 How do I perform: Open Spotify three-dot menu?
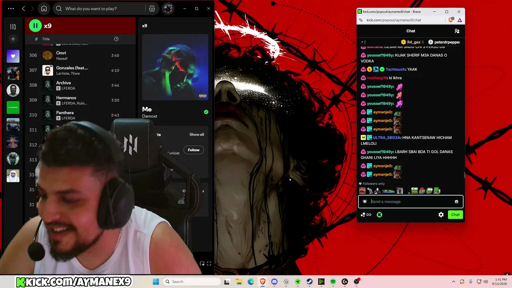(x=11, y=8)
